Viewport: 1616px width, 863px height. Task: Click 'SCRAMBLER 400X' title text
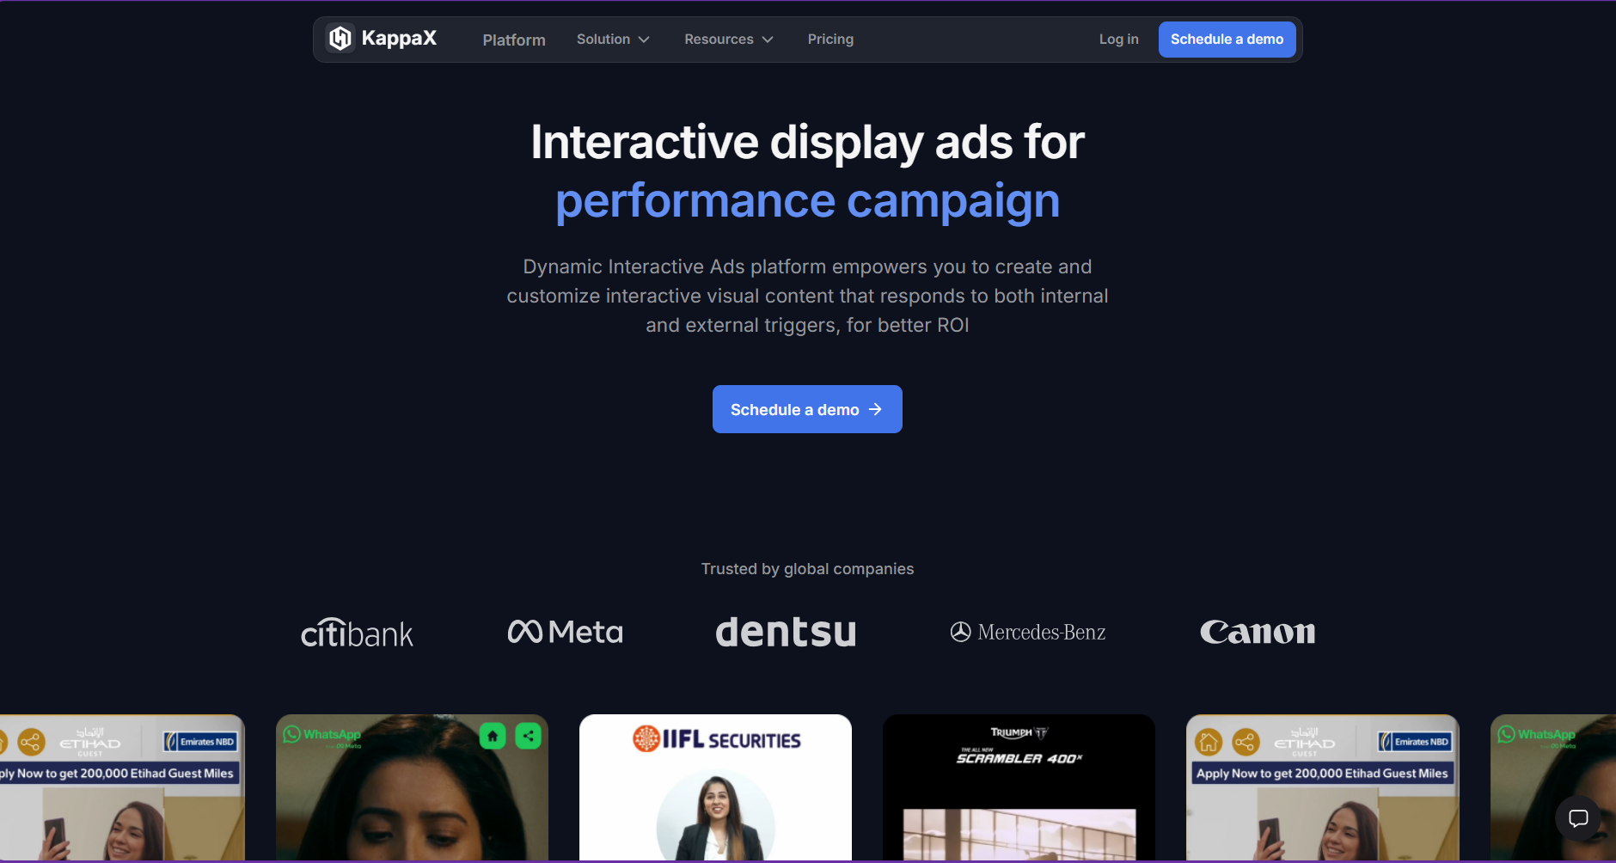1019,758
